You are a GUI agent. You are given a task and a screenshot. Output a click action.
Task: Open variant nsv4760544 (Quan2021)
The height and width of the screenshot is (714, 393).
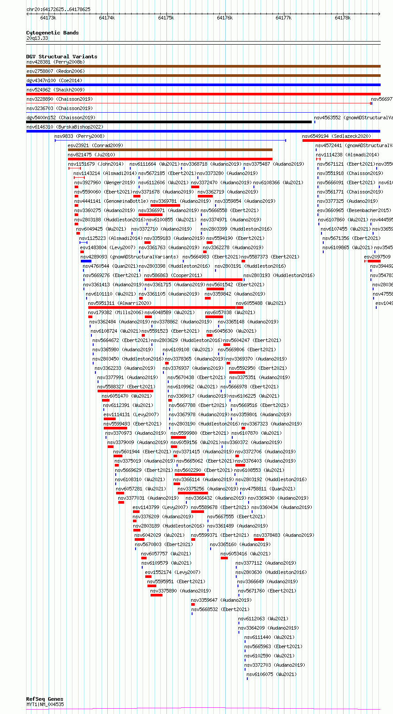pyautogui.click(x=110, y=266)
